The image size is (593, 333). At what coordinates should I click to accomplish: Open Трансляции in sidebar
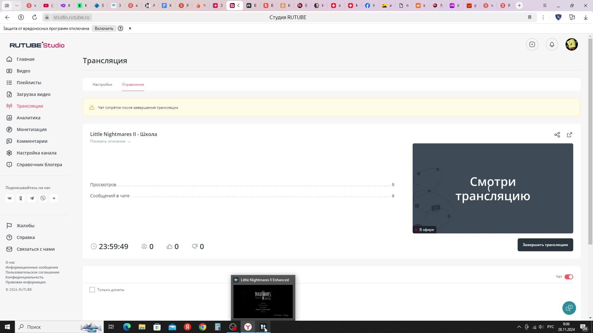pos(30,106)
